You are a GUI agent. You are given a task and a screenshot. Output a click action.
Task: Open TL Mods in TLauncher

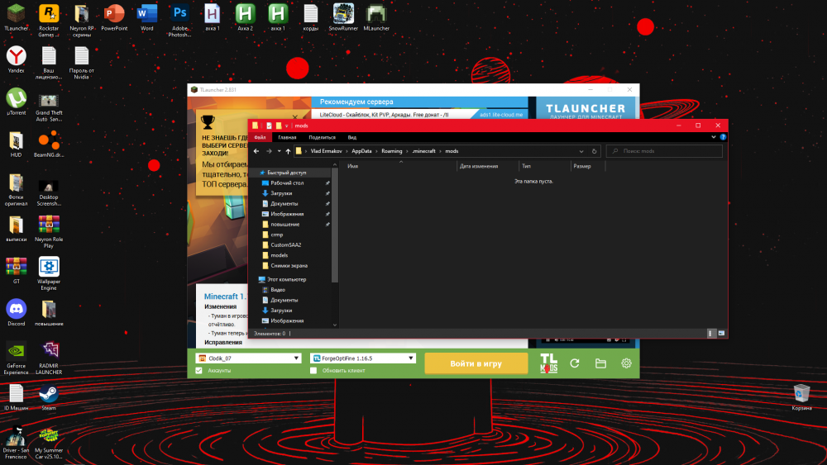tap(548, 363)
